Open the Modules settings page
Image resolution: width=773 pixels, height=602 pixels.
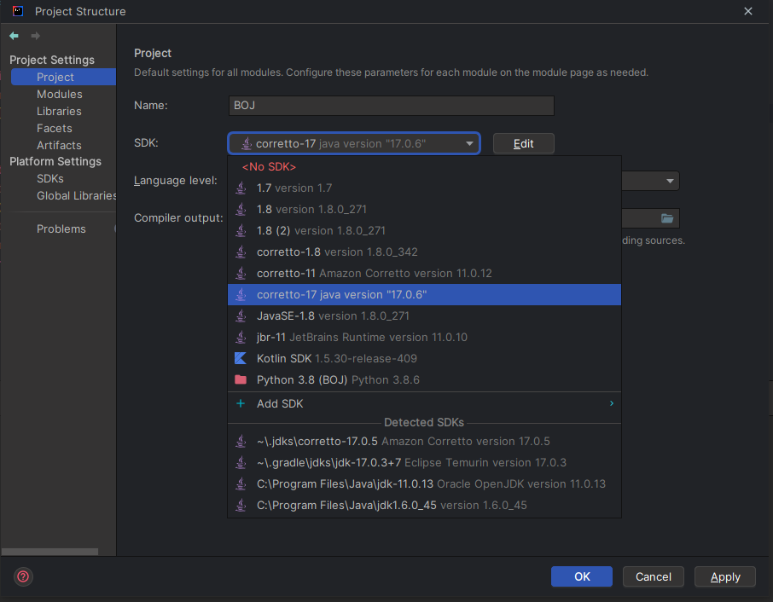point(60,94)
